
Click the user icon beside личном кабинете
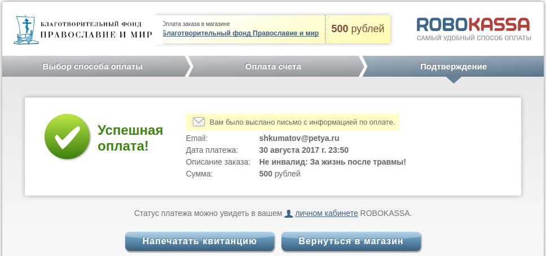click(x=289, y=214)
